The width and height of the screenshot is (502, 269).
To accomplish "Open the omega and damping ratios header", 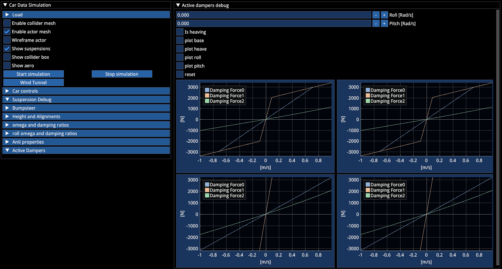I will (86, 125).
